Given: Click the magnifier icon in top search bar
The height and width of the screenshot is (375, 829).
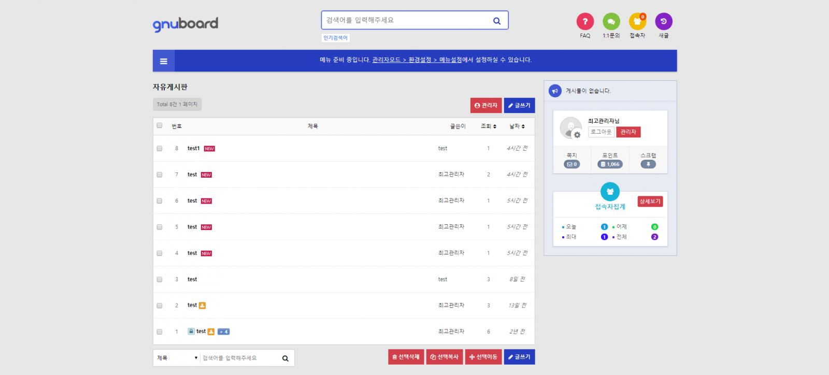Looking at the screenshot, I should [496, 21].
